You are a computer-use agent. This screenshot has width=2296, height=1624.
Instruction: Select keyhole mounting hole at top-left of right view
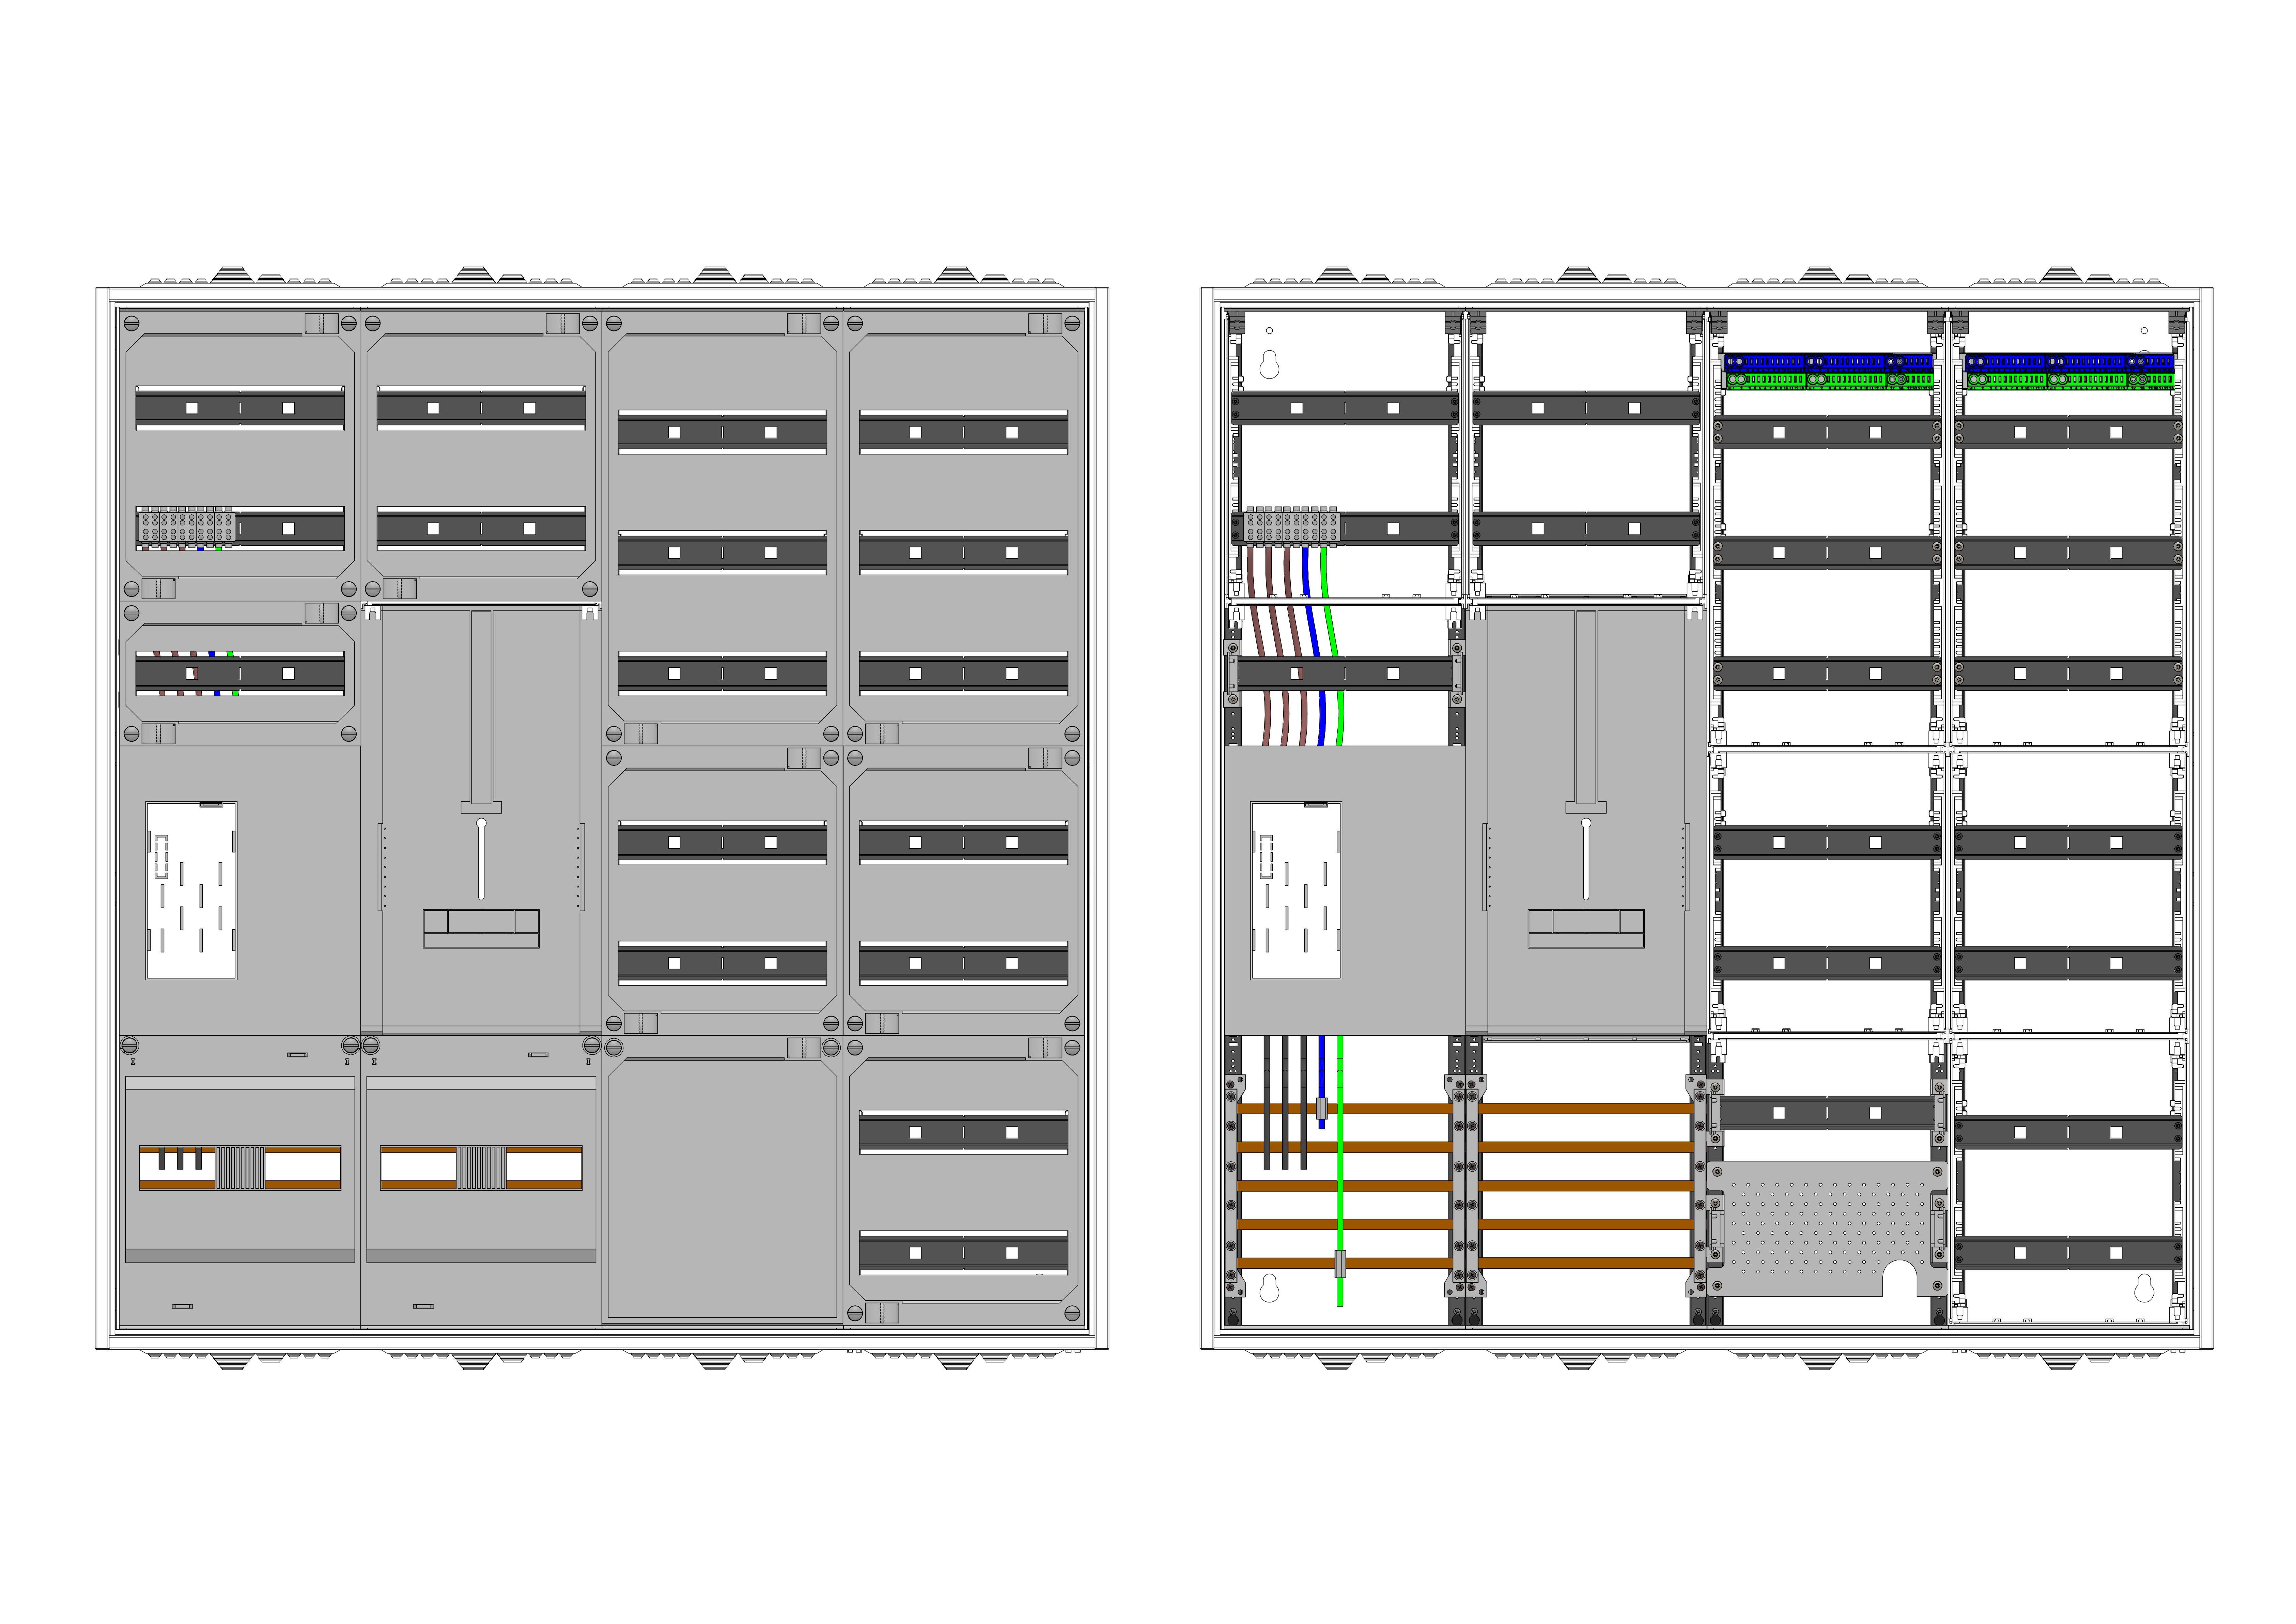[x=1269, y=365]
